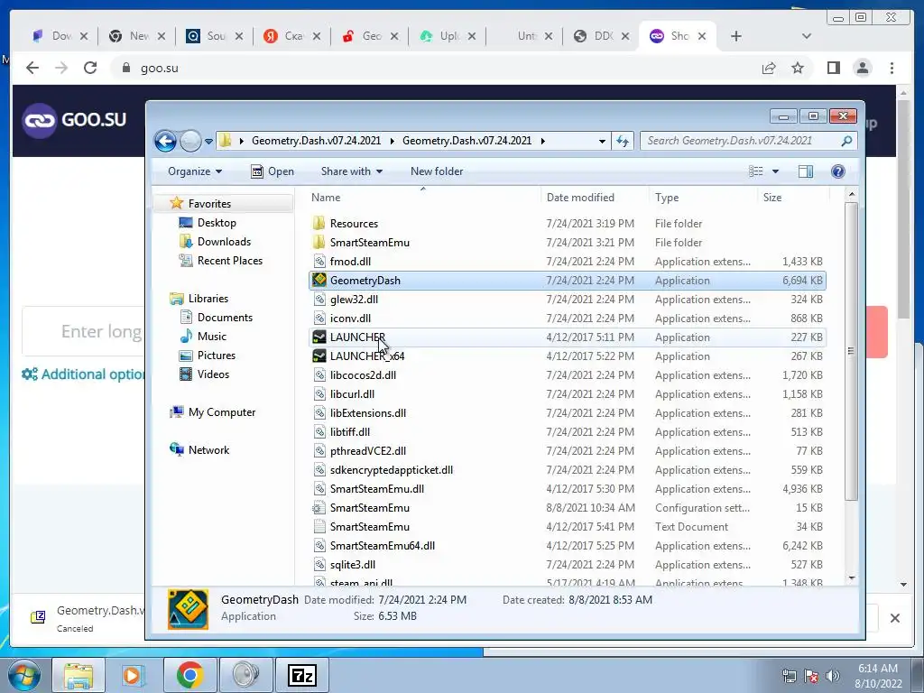Select the LAUNCHER application icon

[x=319, y=337]
